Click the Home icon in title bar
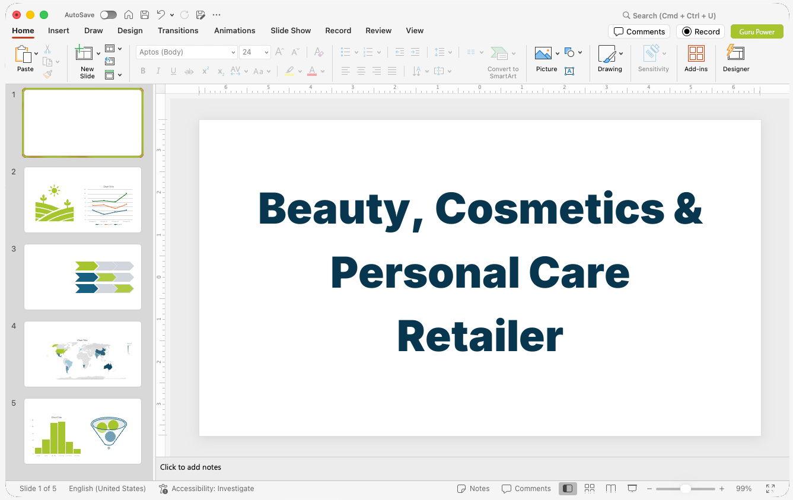 click(x=128, y=15)
